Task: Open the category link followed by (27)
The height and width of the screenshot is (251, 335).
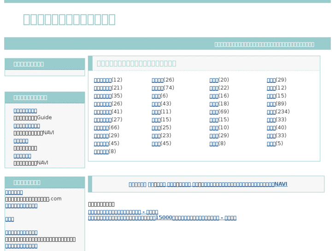Action: (103, 120)
